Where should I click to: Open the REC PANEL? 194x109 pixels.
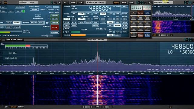[x=20, y=7]
